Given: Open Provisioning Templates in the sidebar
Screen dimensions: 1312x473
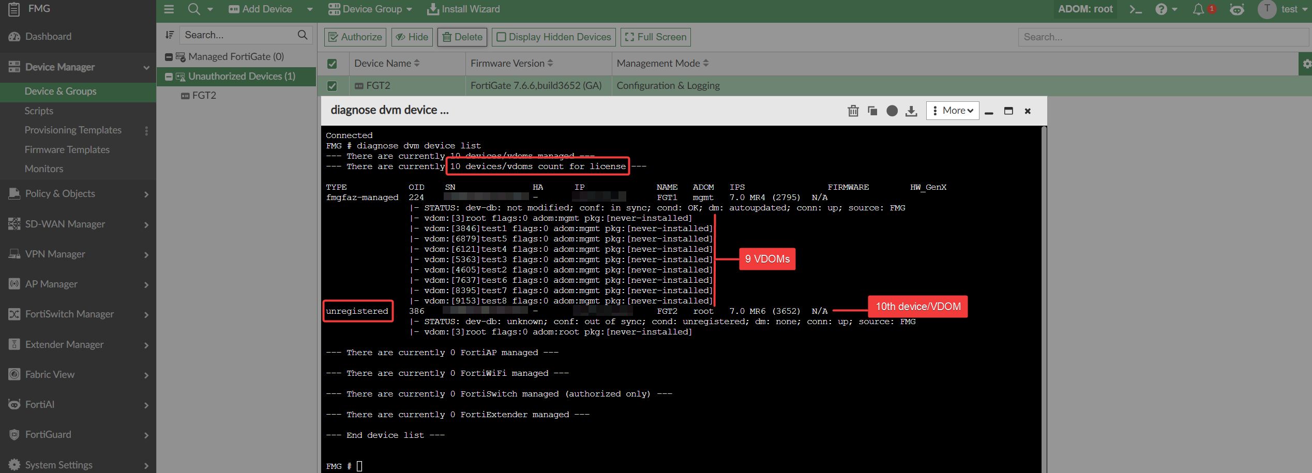Looking at the screenshot, I should [73, 130].
